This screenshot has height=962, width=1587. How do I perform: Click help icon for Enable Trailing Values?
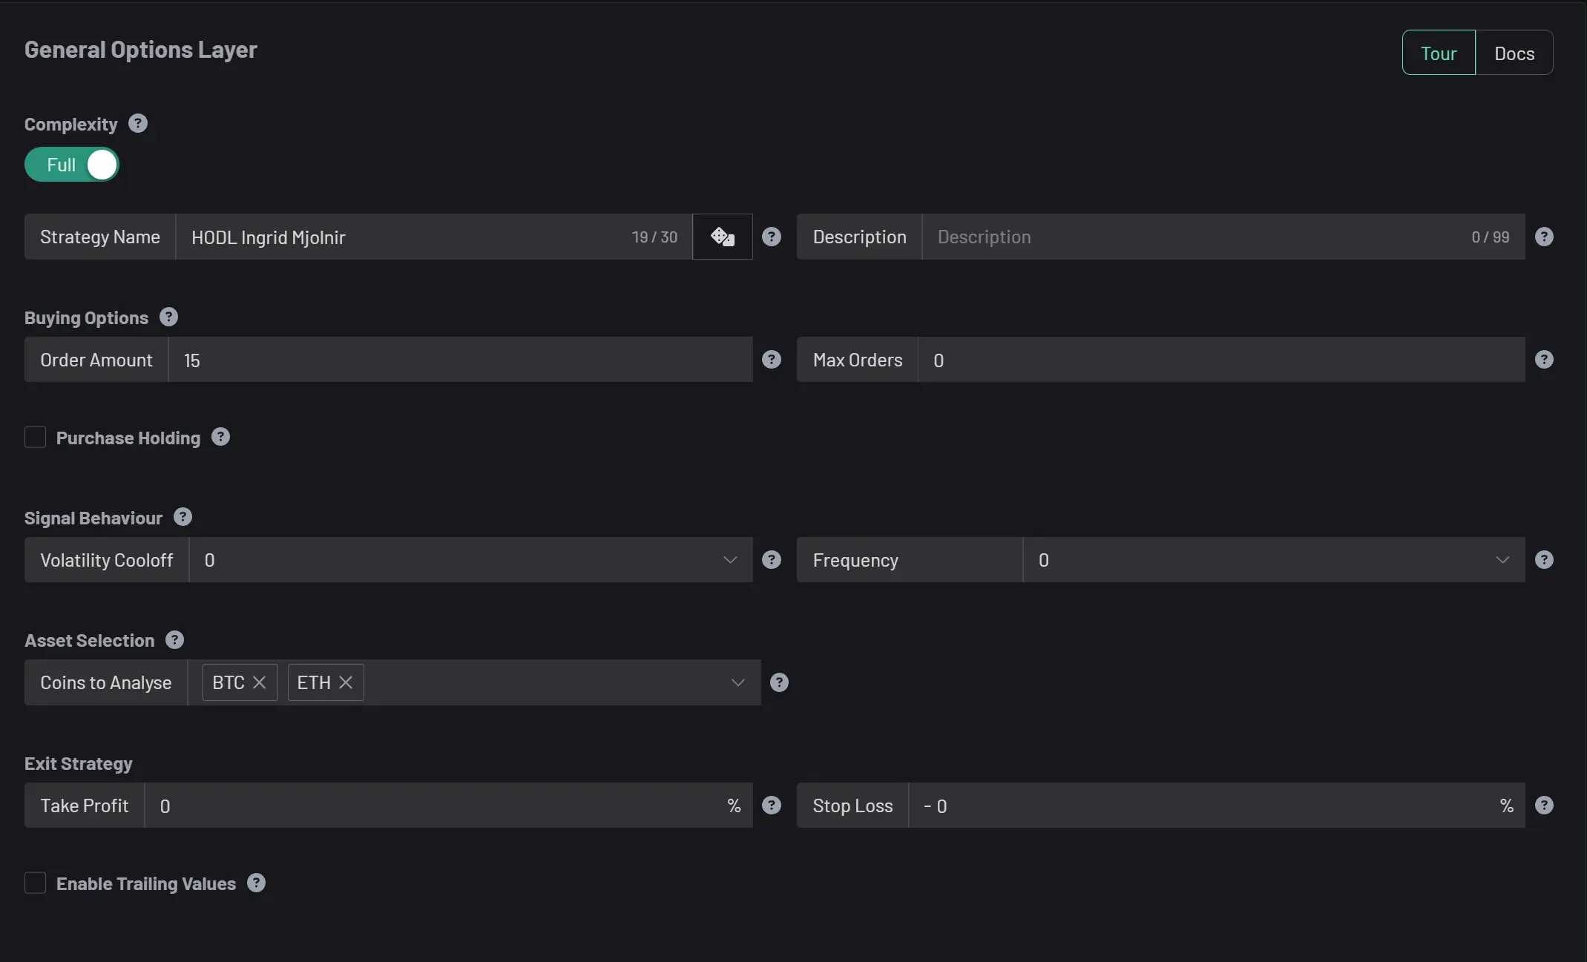(257, 883)
